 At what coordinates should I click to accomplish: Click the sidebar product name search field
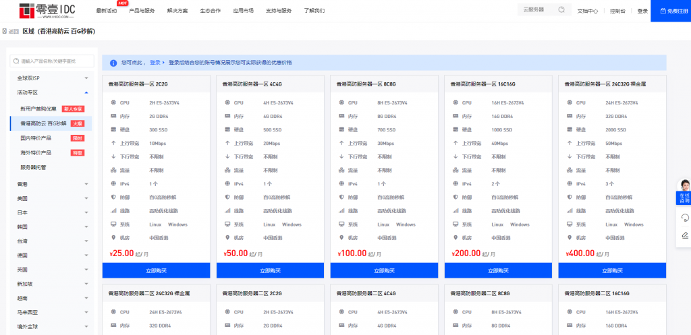(52, 62)
